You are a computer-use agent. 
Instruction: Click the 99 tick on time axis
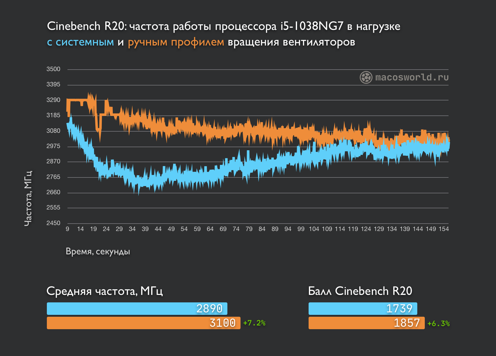click(301, 229)
